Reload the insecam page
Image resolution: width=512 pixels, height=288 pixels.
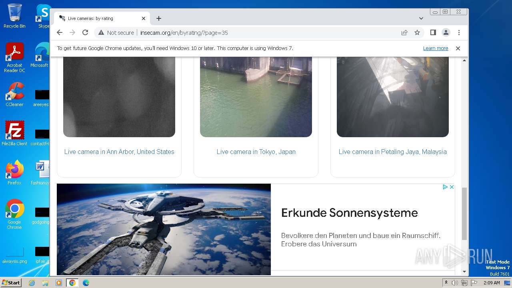[x=85, y=33]
